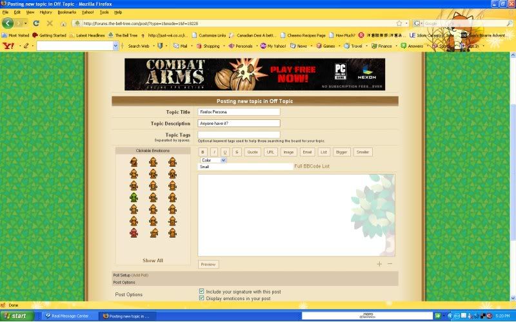Expand the Yahoo search box dropdown

point(115,46)
